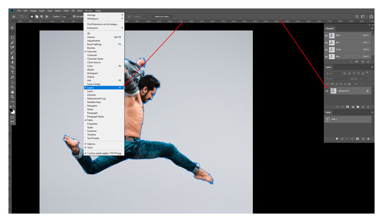
Task: Create new layer icon in Layers panel
Action: 363,107
